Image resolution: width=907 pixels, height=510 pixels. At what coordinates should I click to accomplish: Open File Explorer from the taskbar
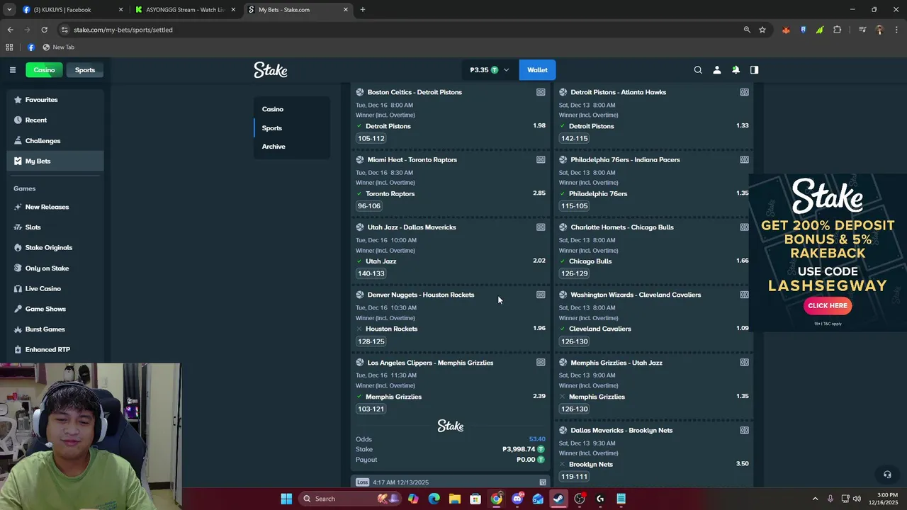(455, 499)
